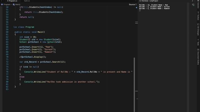Viewport: 200px width, 112px height.
Task: Click the Terminal - LinqProject panel title
Action: [x=150, y=1]
